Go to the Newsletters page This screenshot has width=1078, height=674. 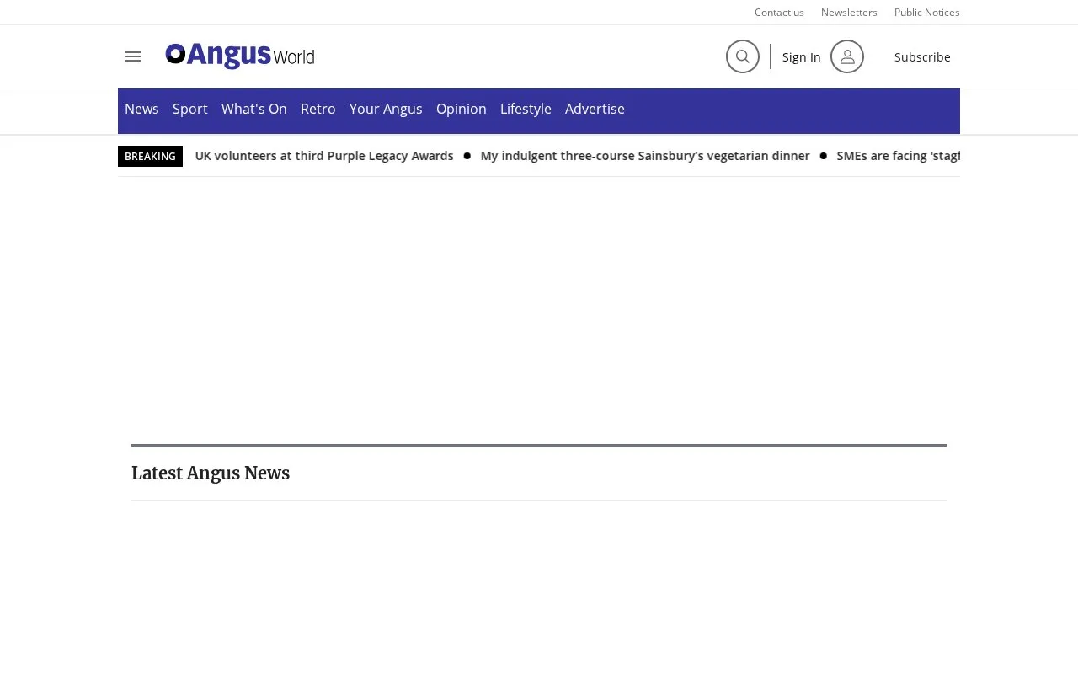[x=849, y=12]
